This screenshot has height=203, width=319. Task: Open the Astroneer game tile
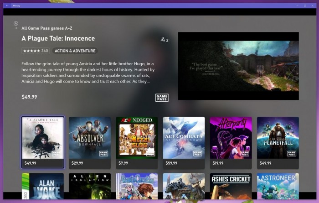[278, 186]
